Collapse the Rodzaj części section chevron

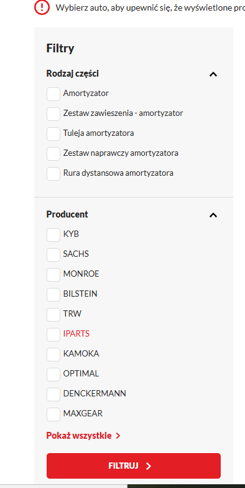(x=213, y=74)
